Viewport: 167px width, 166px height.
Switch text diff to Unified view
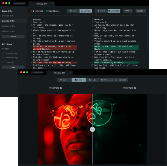tap(86, 11)
